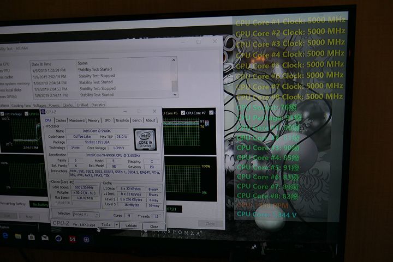Click the blue round taskbar icon beside Mail
Image resolution: width=393 pixels, height=262 pixels.
pyautogui.click(x=58, y=238)
